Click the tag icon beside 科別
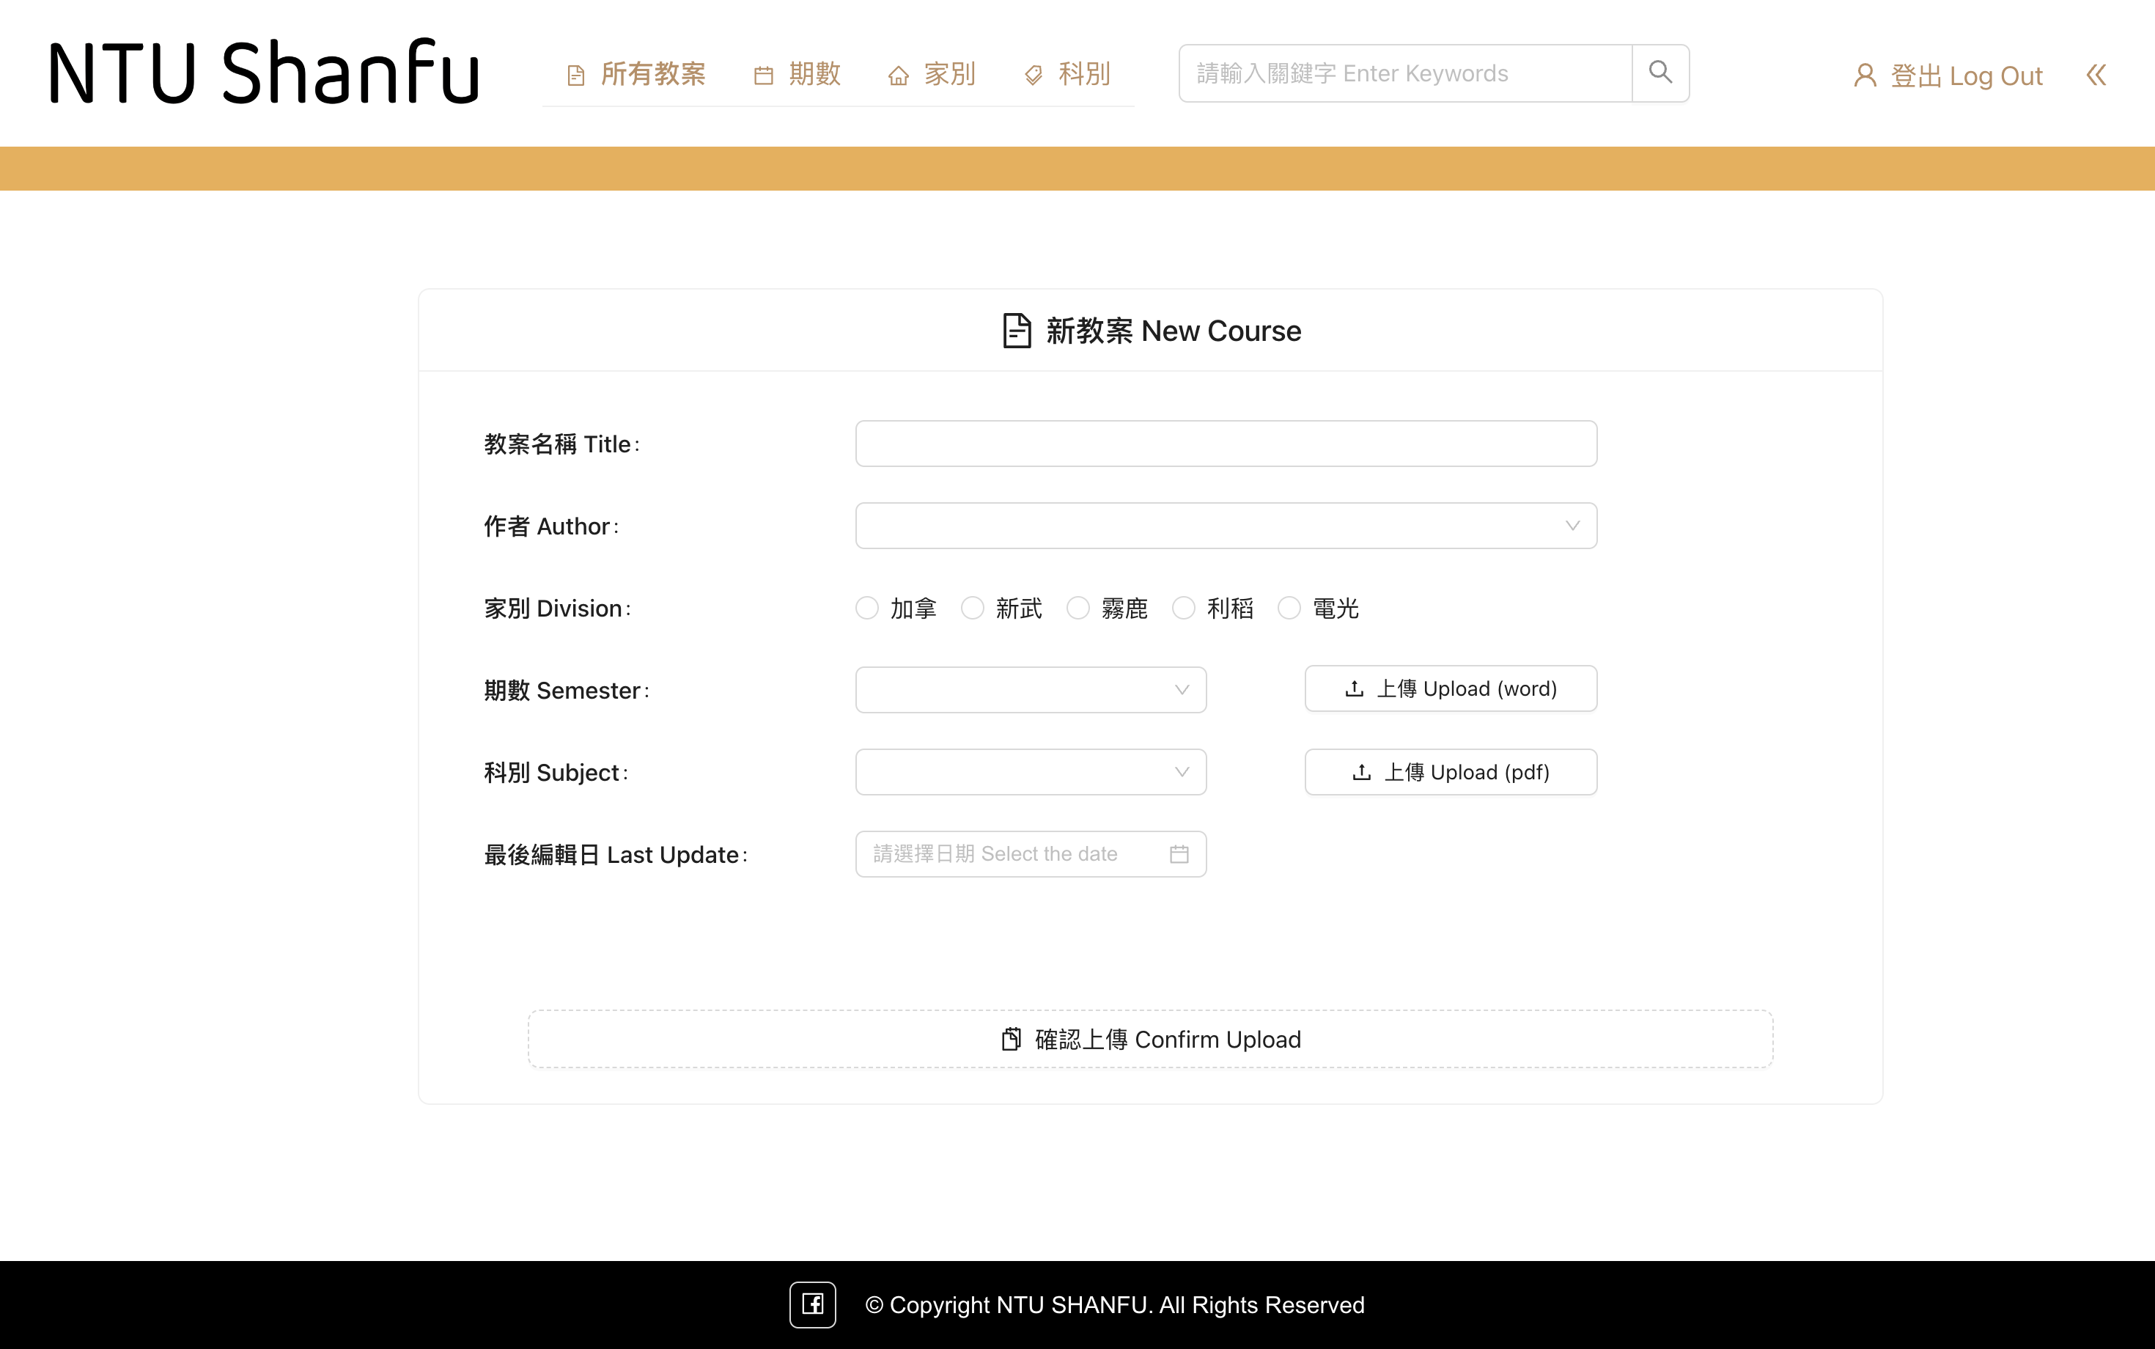Screen dimensions: 2155x1349 pos(1033,76)
